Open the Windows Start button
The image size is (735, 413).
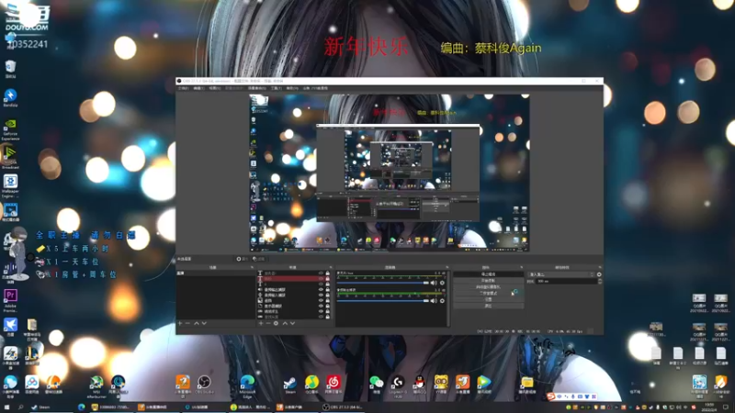(x=6, y=407)
